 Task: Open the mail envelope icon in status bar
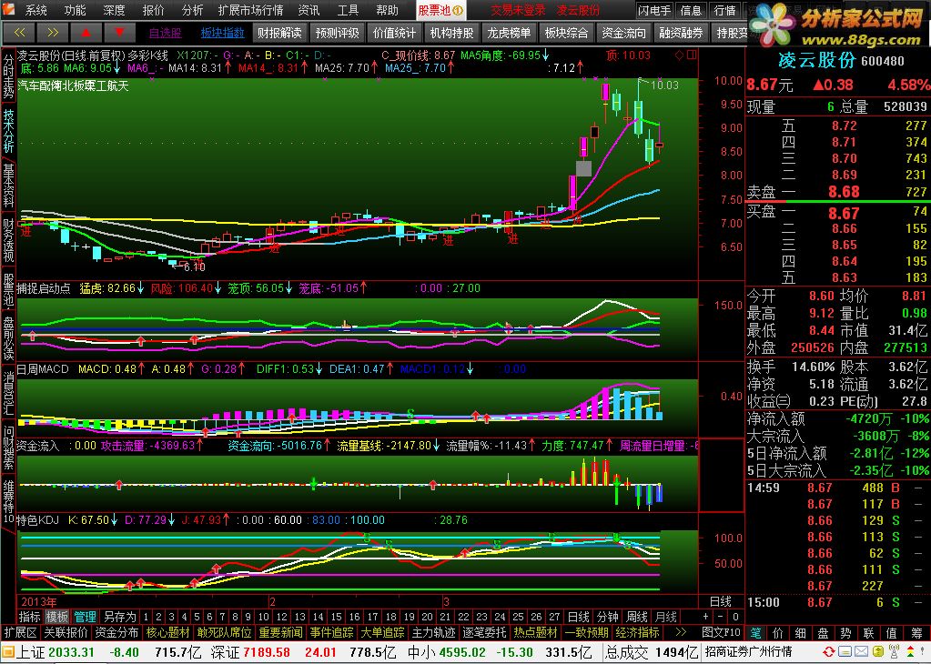point(860,652)
